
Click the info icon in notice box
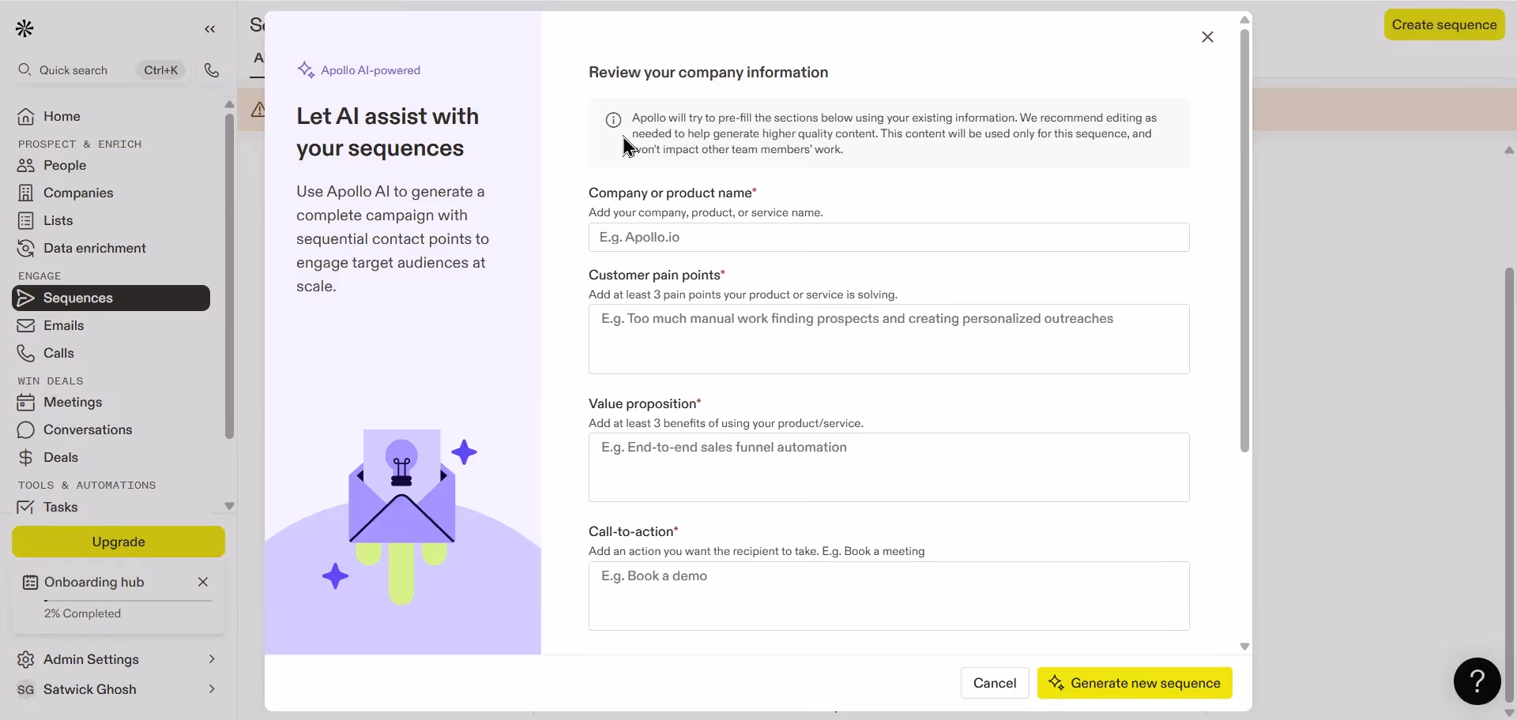coord(613,120)
